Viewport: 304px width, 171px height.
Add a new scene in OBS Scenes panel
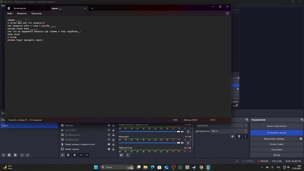coord(3,155)
